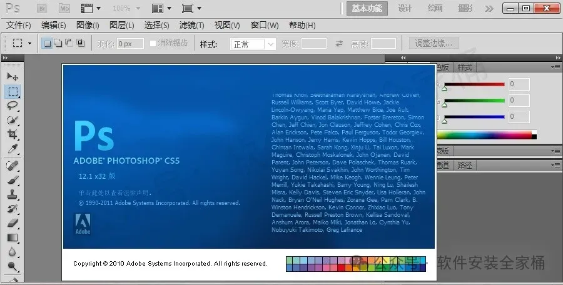Open the 编辑(E) menu
The width and height of the screenshot is (563, 285).
pos(54,25)
